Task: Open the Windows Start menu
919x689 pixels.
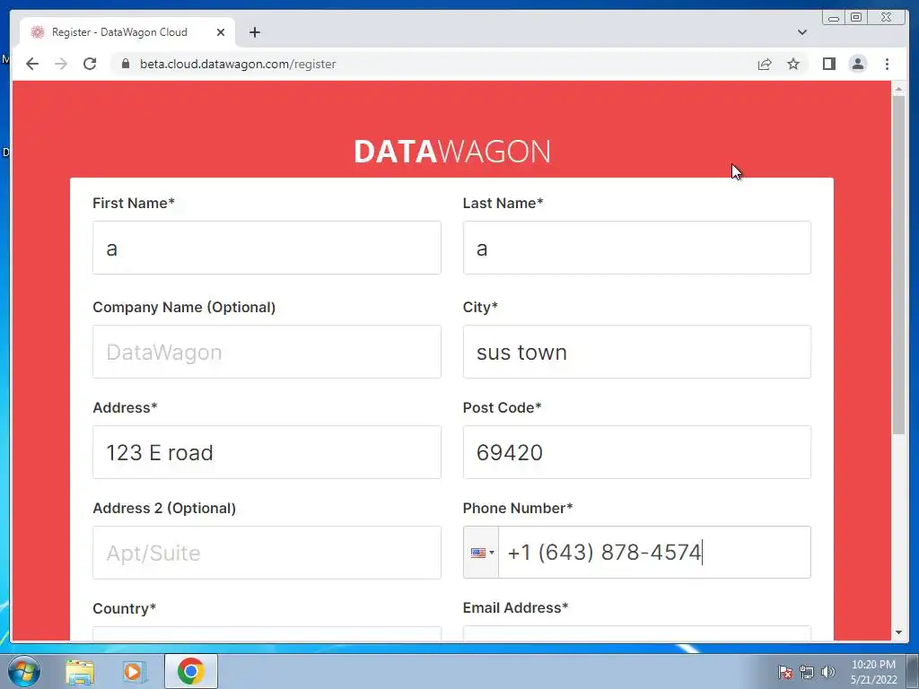Action: tap(24, 671)
